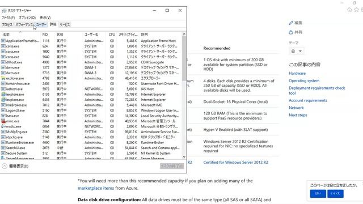
Task: Sort by the 状態 column header
Action: point(69,35)
